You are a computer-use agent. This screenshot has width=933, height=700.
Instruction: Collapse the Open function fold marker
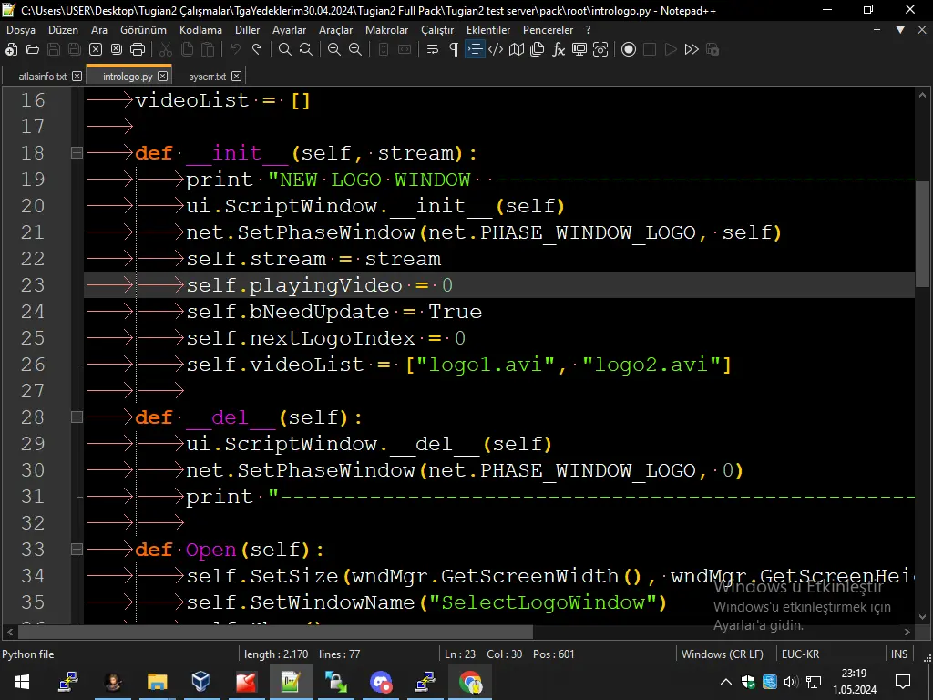click(77, 550)
